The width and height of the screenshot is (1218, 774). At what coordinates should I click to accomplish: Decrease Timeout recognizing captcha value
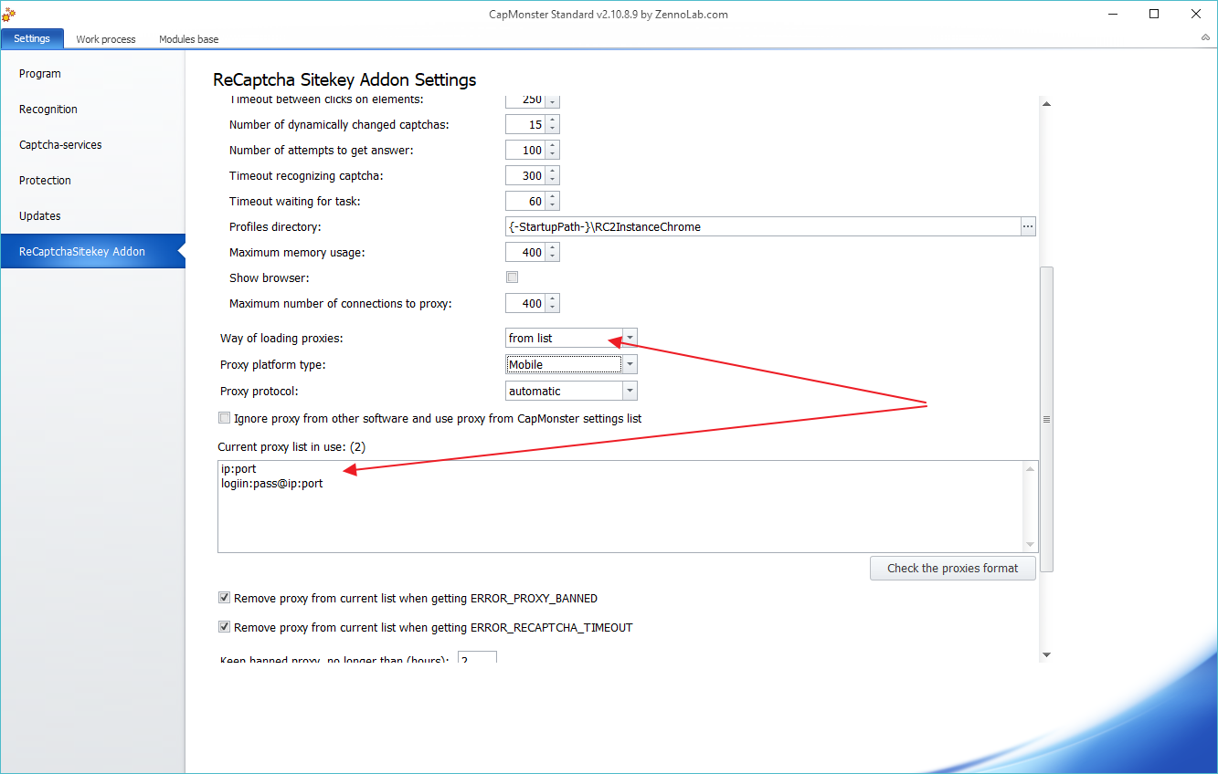tap(553, 181)
